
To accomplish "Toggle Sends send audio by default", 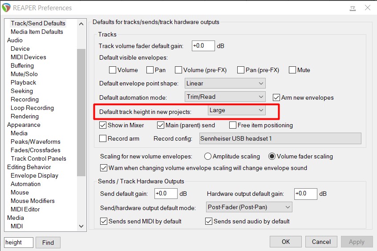I will pos(209,221).
